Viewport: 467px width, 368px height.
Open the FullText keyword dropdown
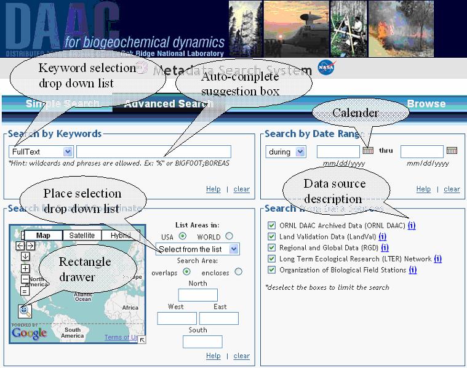[41, 151]
